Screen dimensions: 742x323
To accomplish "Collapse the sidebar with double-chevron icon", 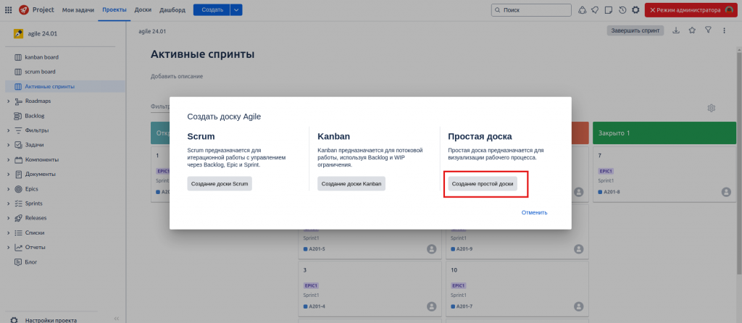I will [117, 319].
